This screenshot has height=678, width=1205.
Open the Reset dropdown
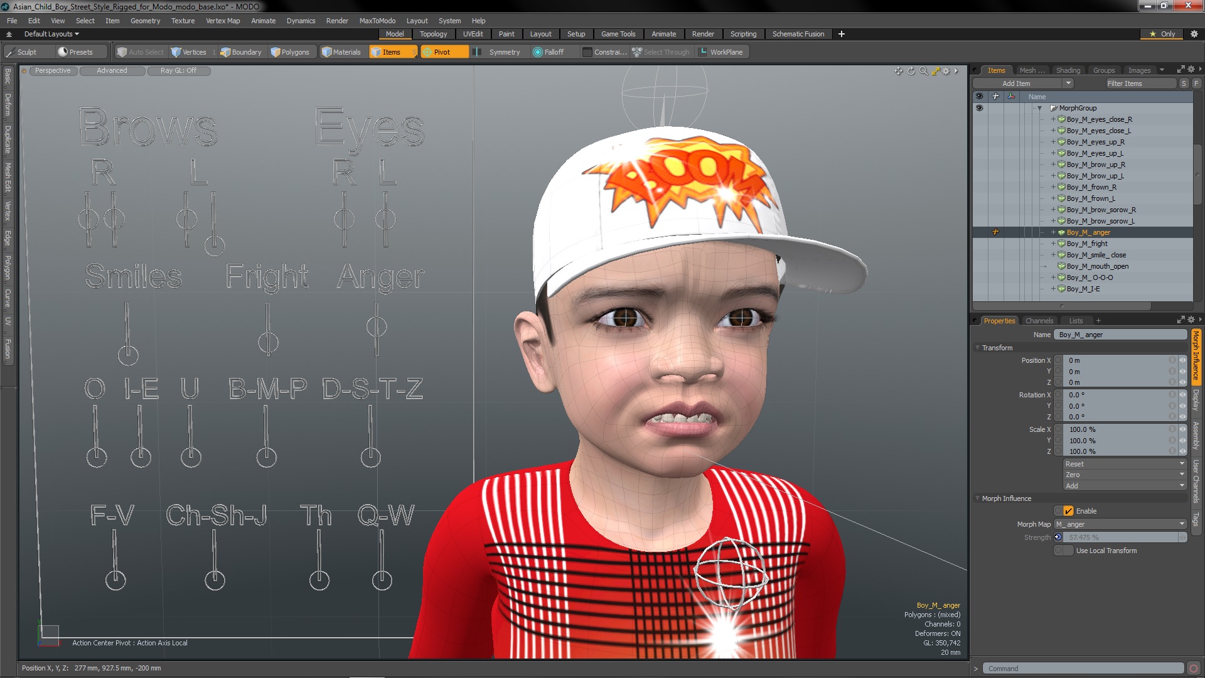[x=1124, y=464]
